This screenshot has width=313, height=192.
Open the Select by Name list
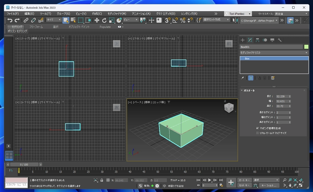tap(73, 20)
